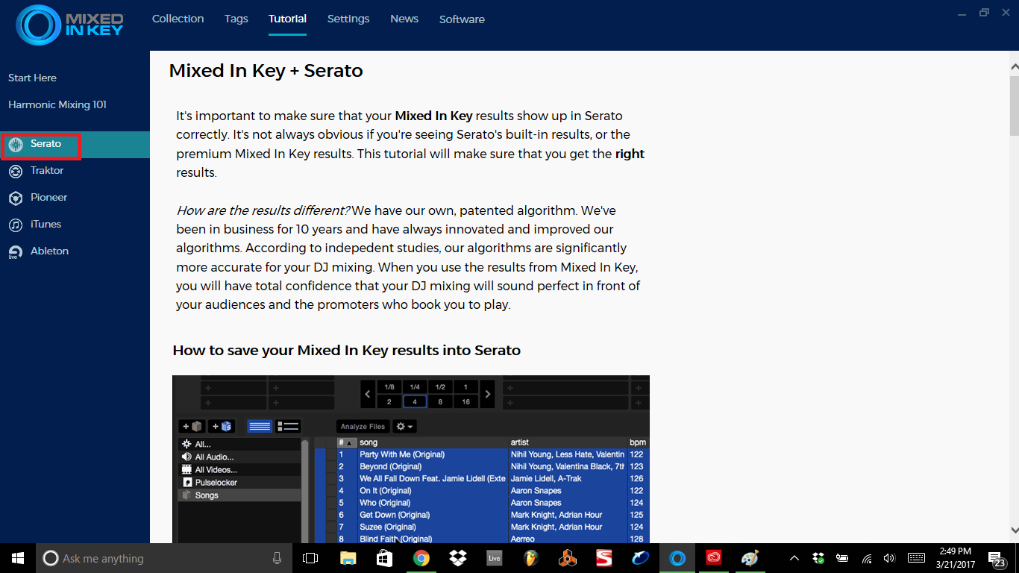Viewport: 1019px width, 573px height.
Task: Open the Wi-Fi network icon
Action: pos(866,558)
